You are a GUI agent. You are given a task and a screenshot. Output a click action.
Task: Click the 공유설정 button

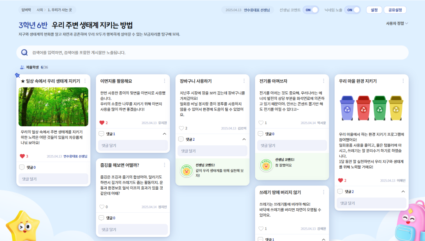[395, 10]
